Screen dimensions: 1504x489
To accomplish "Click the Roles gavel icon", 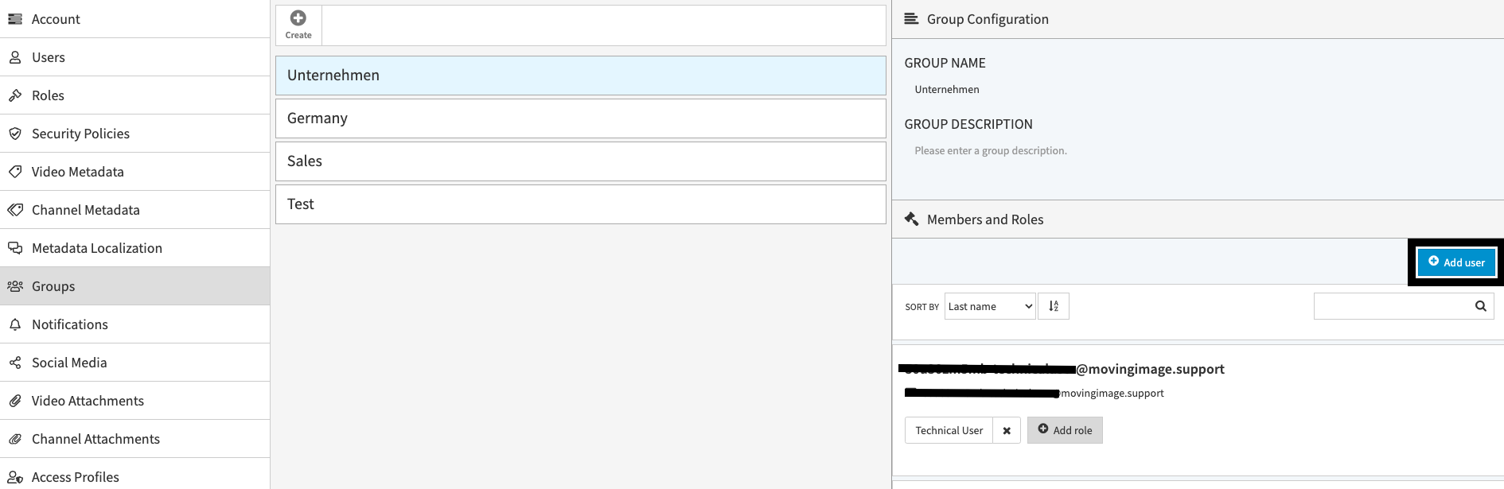I will pos(15,95).
